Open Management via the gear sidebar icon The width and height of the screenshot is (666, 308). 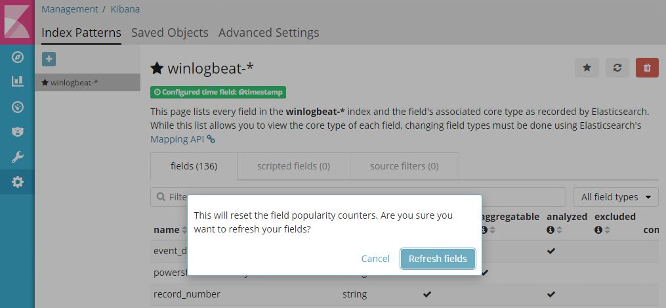point(18,182)
